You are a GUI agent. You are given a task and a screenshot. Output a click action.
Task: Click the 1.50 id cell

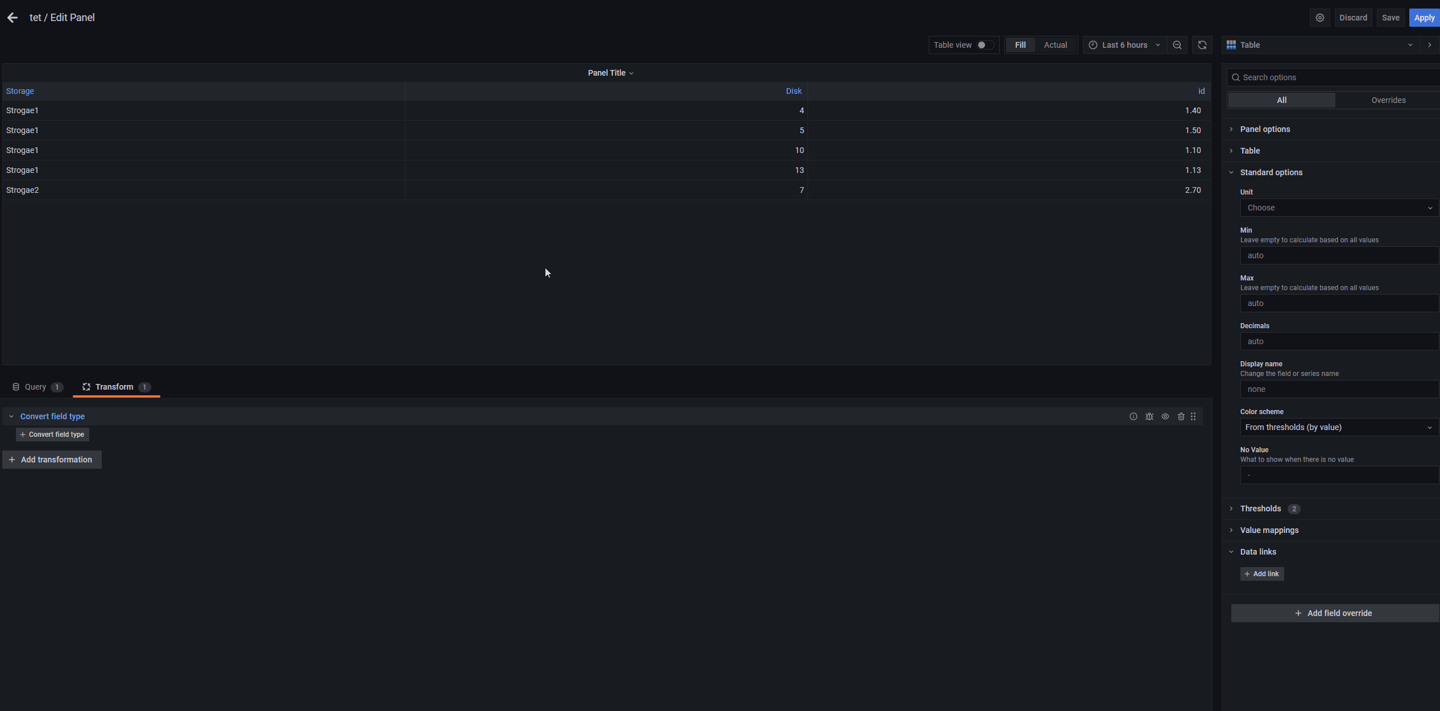click(1009, 130)
